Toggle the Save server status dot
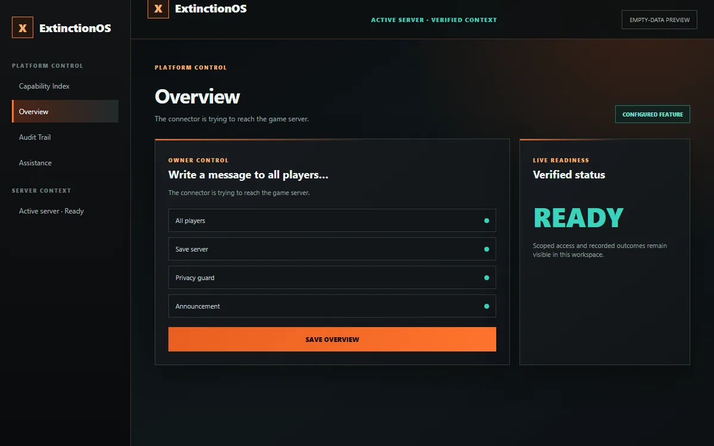The image size is (714, 446). click(x=487, y=249)
